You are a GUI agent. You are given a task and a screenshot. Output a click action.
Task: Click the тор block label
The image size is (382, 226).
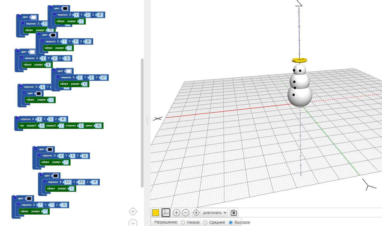(x=21, y=126)
